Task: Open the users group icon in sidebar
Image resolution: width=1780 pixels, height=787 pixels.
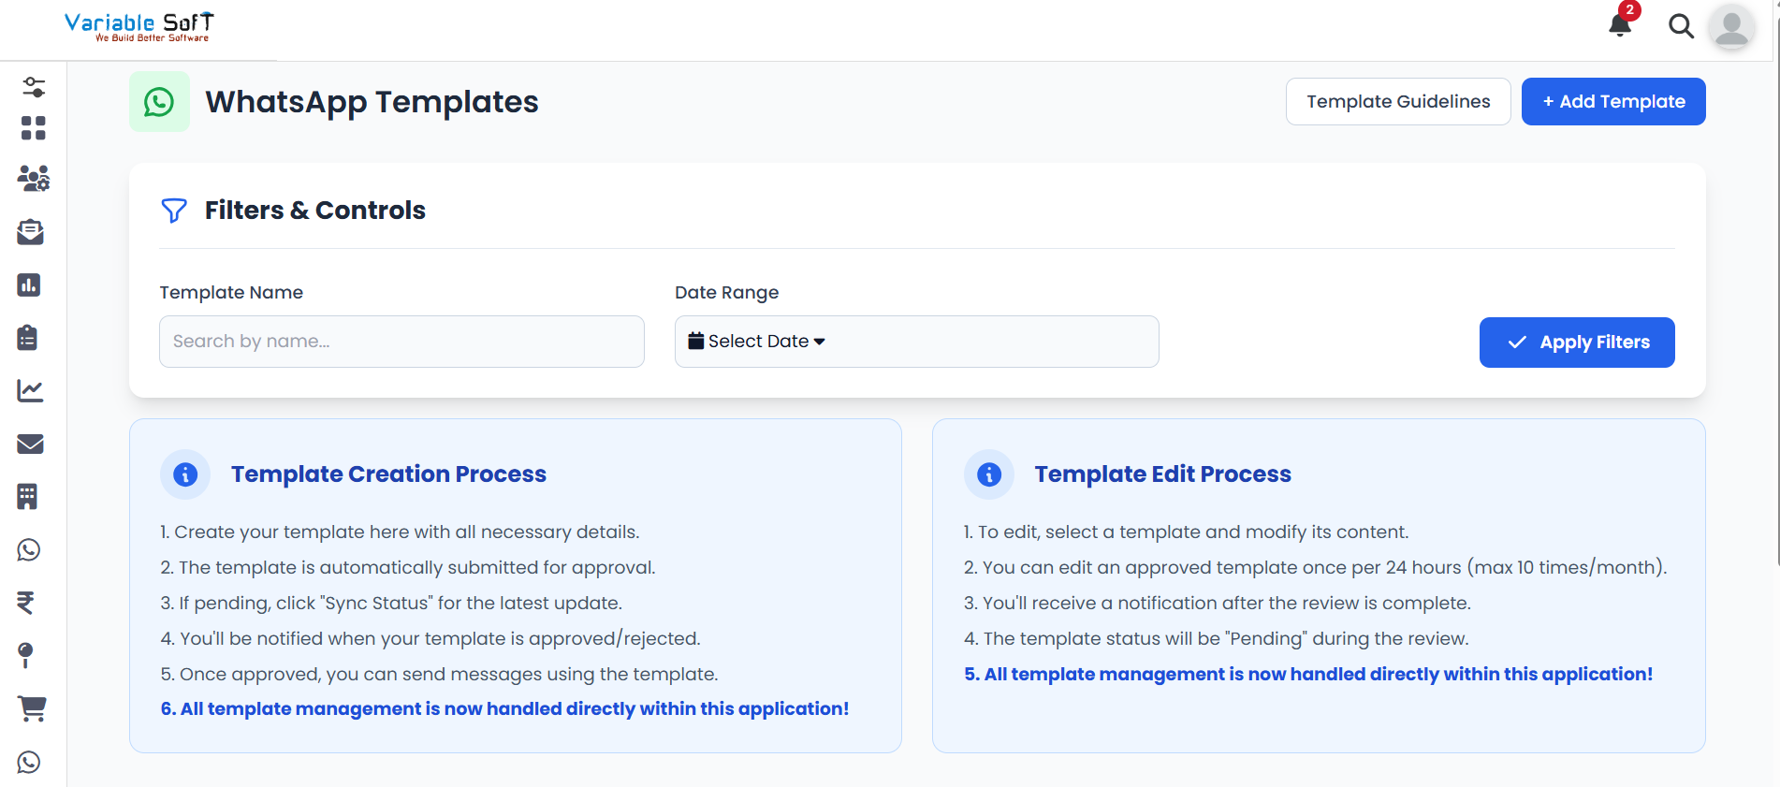Action: pos(34,178)
